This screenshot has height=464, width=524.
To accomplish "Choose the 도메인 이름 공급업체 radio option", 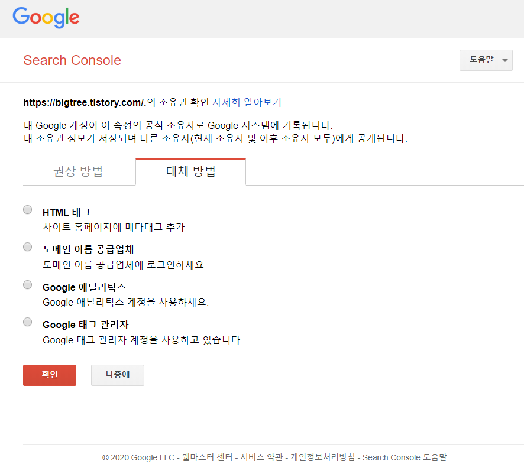I will [x=27, y=247].
